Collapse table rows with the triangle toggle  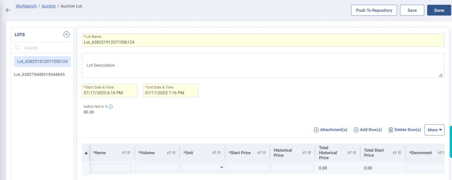[85, 153]
